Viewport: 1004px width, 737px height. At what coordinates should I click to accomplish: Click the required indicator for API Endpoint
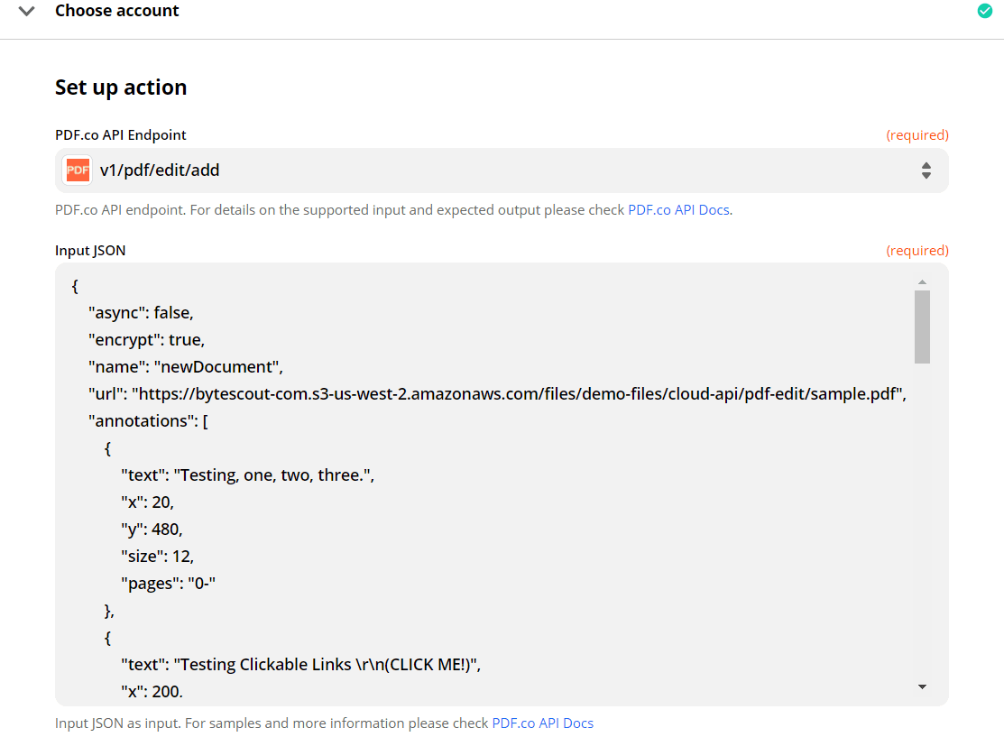pos(917,134)
